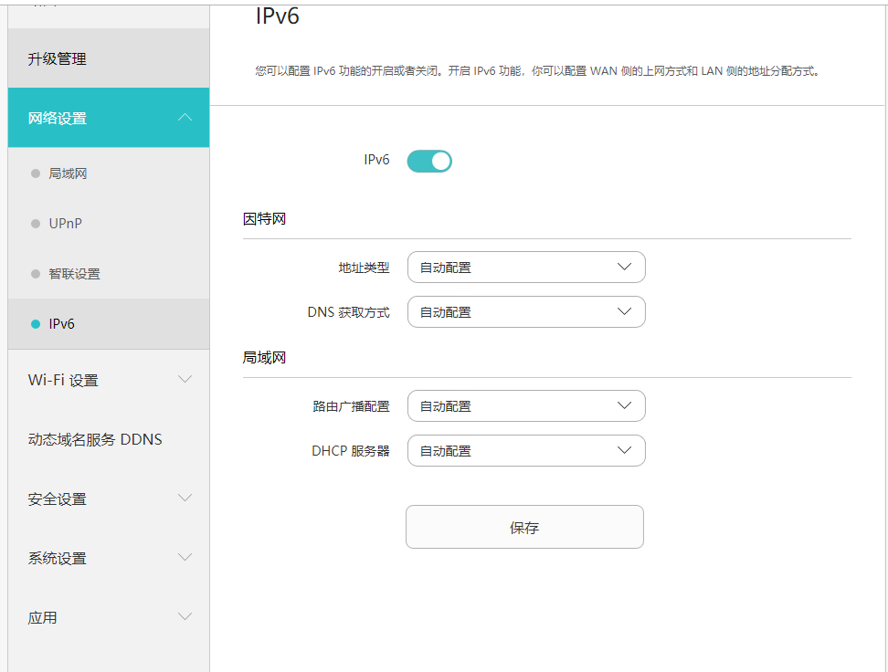
Task: Open the 地址类型 dropdown
Action: pyautogui.click(x=526, y=268)
